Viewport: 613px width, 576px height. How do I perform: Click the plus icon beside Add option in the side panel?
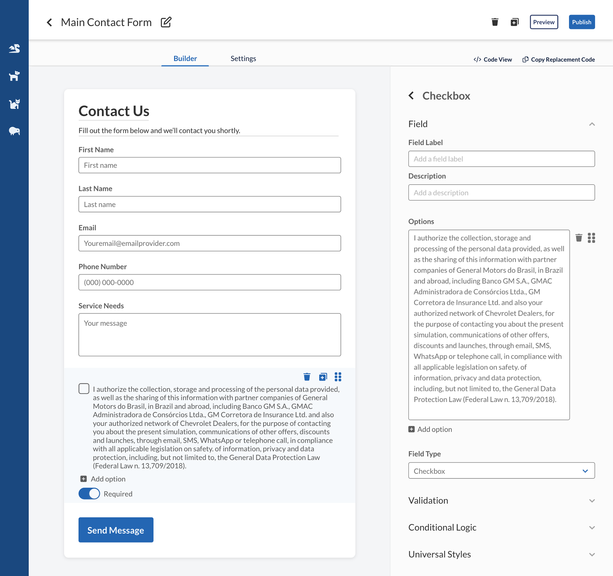412,429
